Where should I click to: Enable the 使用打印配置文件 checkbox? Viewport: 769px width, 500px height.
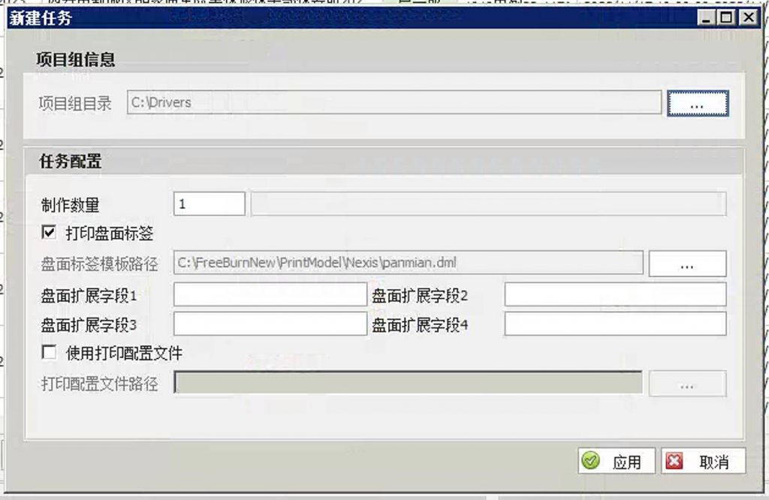pos(49,352)
